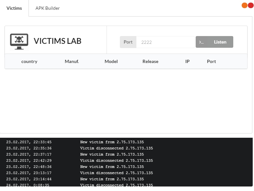This screenshot has height=191, width=254.
Task: Select the Port column header in table
Action: pyautogui.click(x=211, y=61)
